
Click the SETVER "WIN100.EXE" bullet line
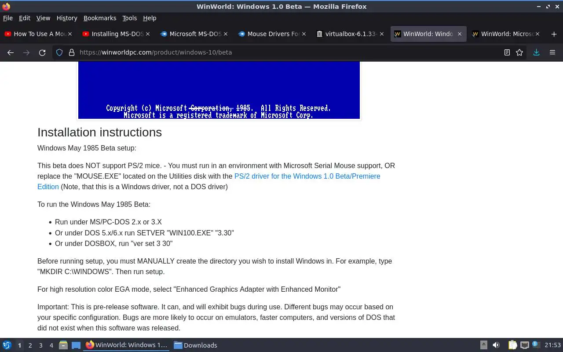pyautogui.click(x=144, y=233)
